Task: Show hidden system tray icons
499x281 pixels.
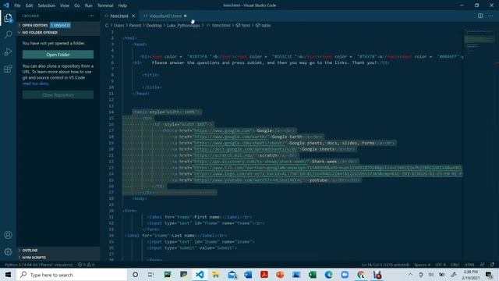Action: coord(411,275)
